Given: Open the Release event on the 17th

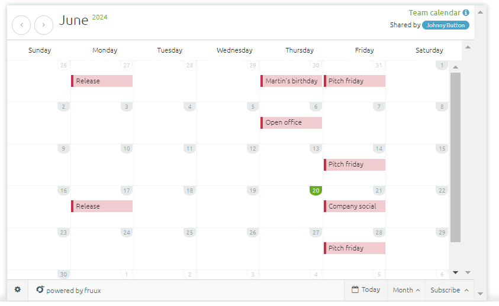Looking at the screenshot, I should pos(102,206).
